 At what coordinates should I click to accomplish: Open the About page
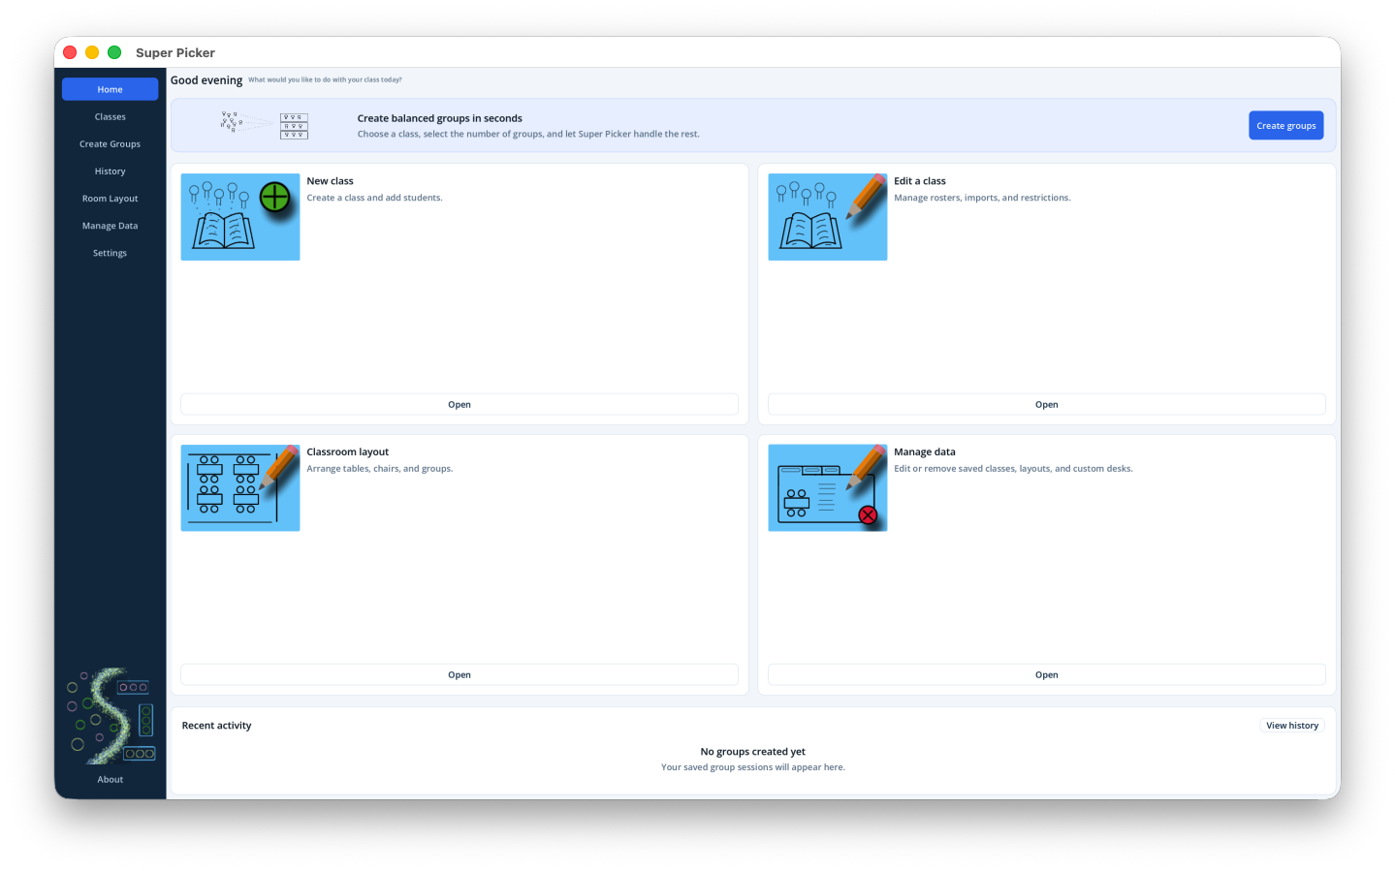click(111, 779)
